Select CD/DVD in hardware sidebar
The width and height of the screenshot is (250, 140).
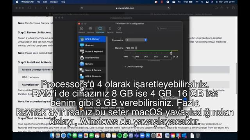92,89
